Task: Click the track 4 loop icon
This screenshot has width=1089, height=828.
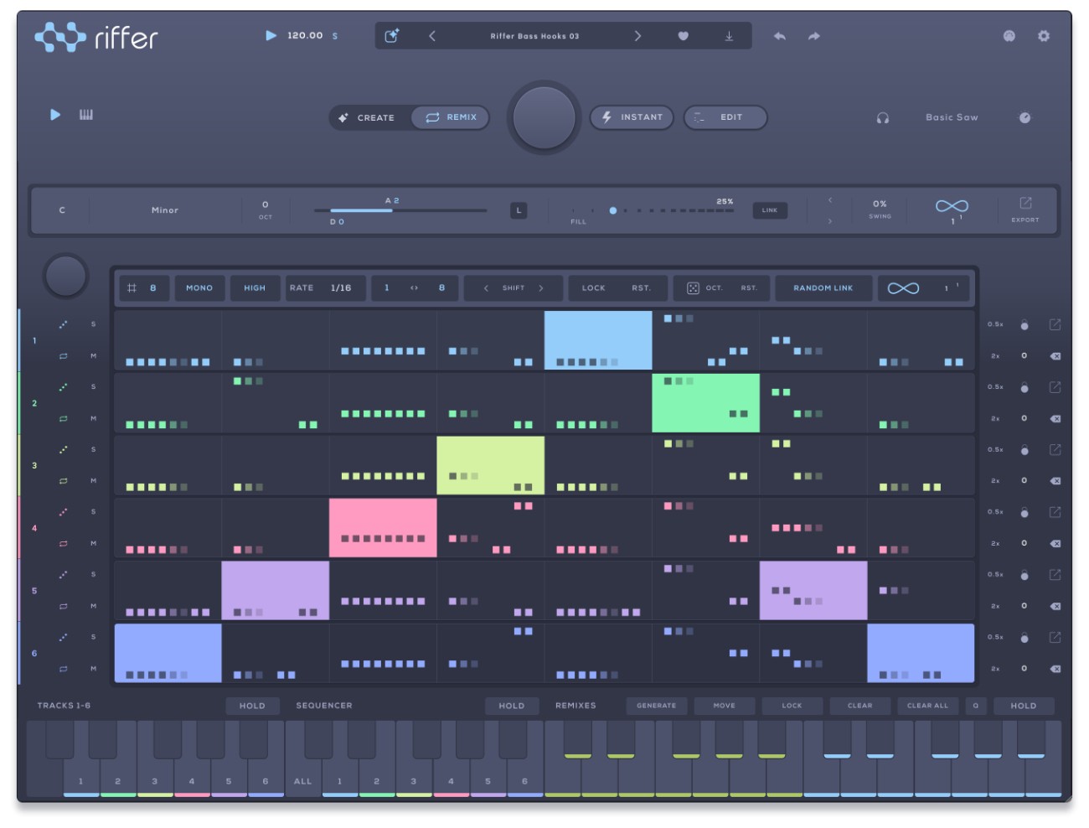Action: 63,544
